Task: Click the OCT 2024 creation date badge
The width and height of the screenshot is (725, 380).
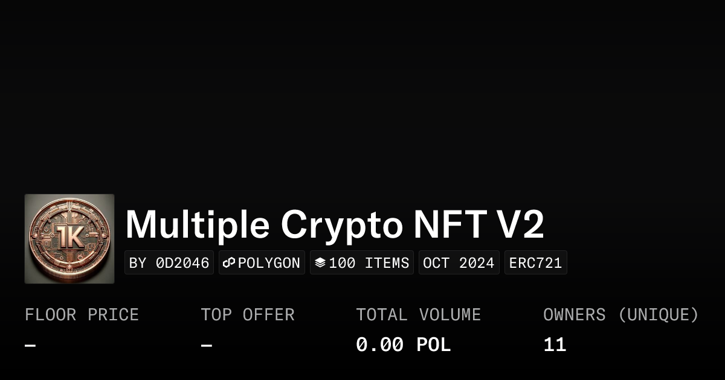Action: point(459,263)
